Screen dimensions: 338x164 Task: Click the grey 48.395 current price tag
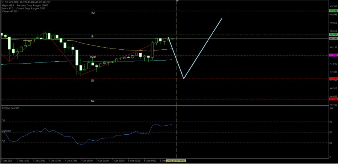click(x=333, y=38)
